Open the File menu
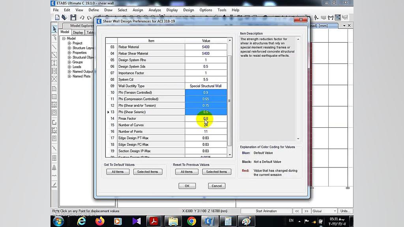404x227 pixels. [x=56, y=10]
